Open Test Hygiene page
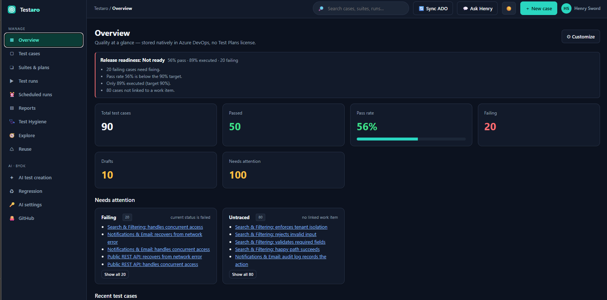 pos(44,122)
